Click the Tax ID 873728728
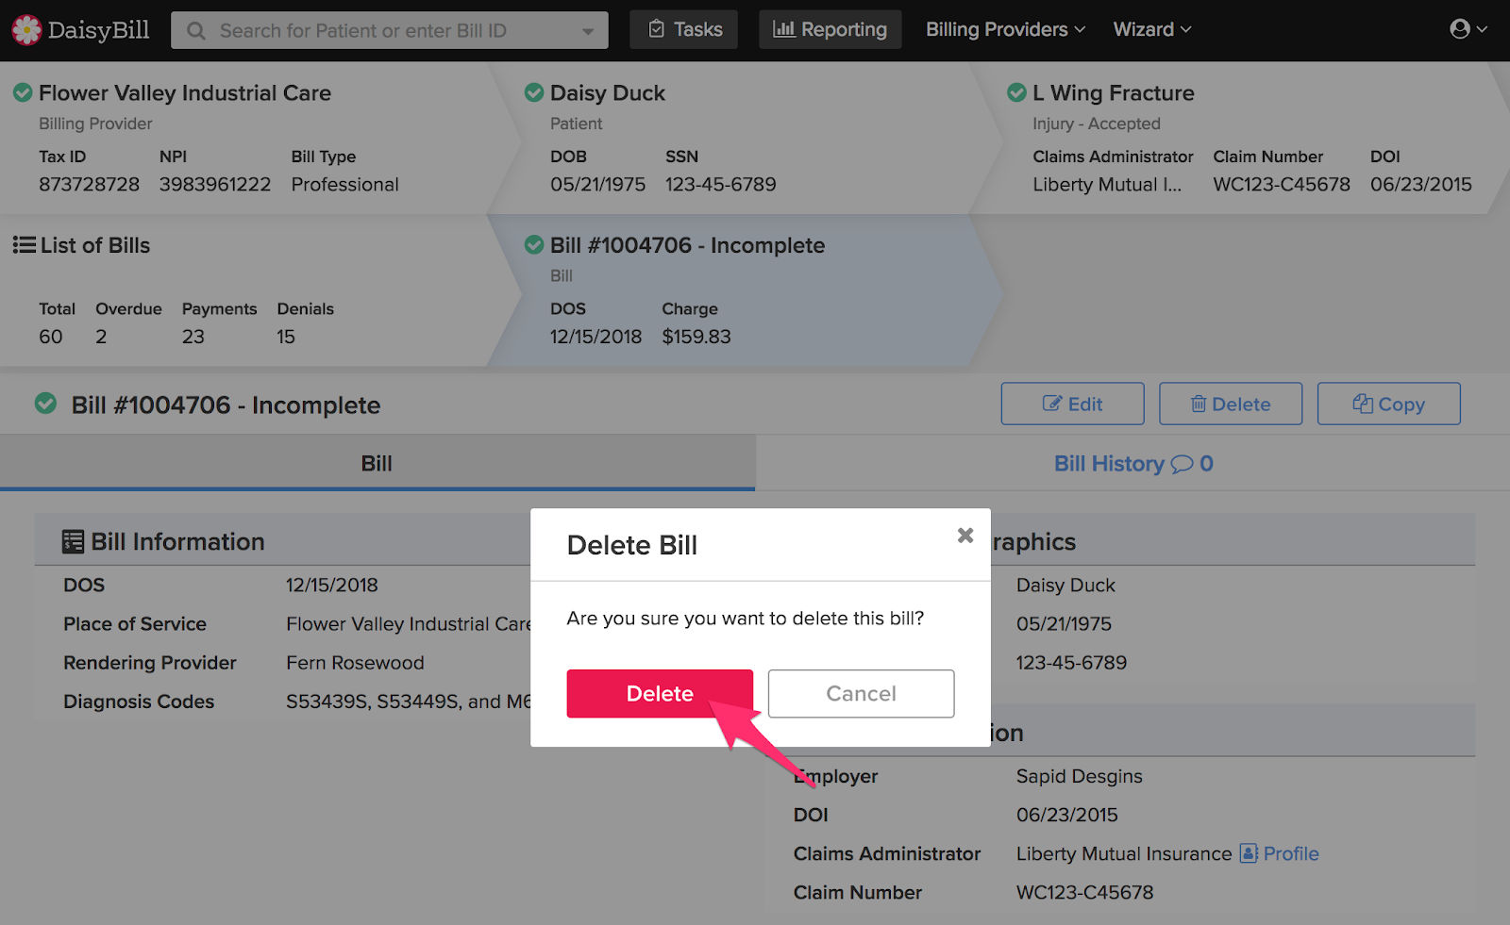The height and width of the screenshot is (925, 1510). pyautogui.click(x=89, y=185)
